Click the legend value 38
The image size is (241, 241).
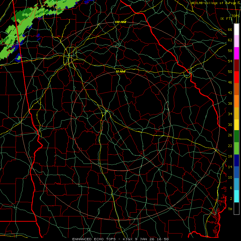tap(230, 104)
